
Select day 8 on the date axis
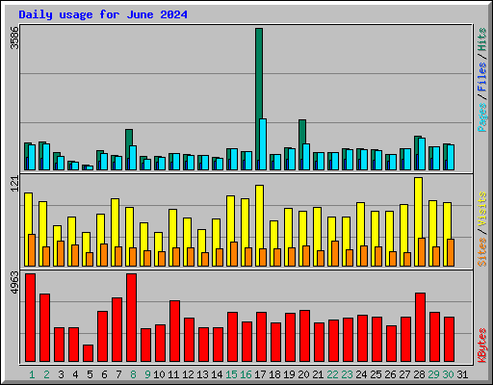[133, 374]
